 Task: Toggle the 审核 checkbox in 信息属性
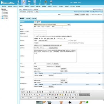point(39,38)
